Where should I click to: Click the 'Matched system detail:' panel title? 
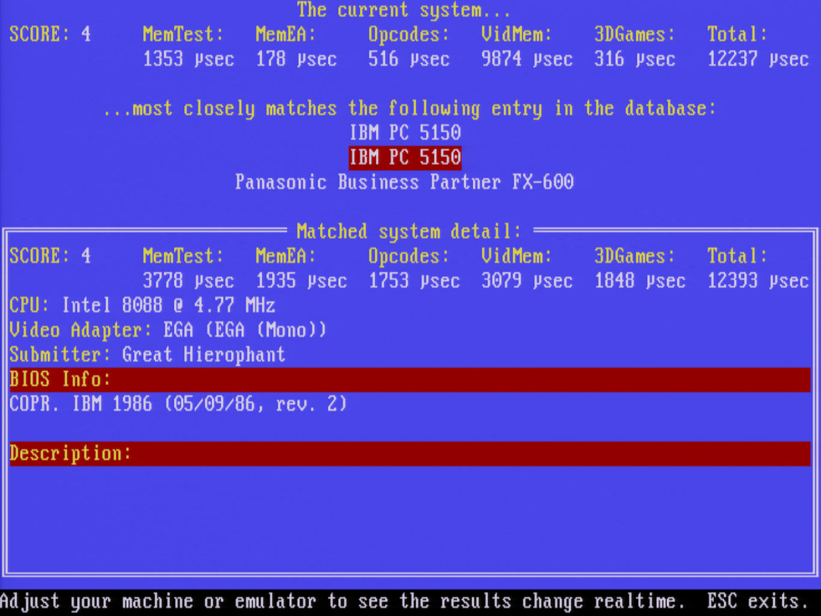click(x=409, y=232)
